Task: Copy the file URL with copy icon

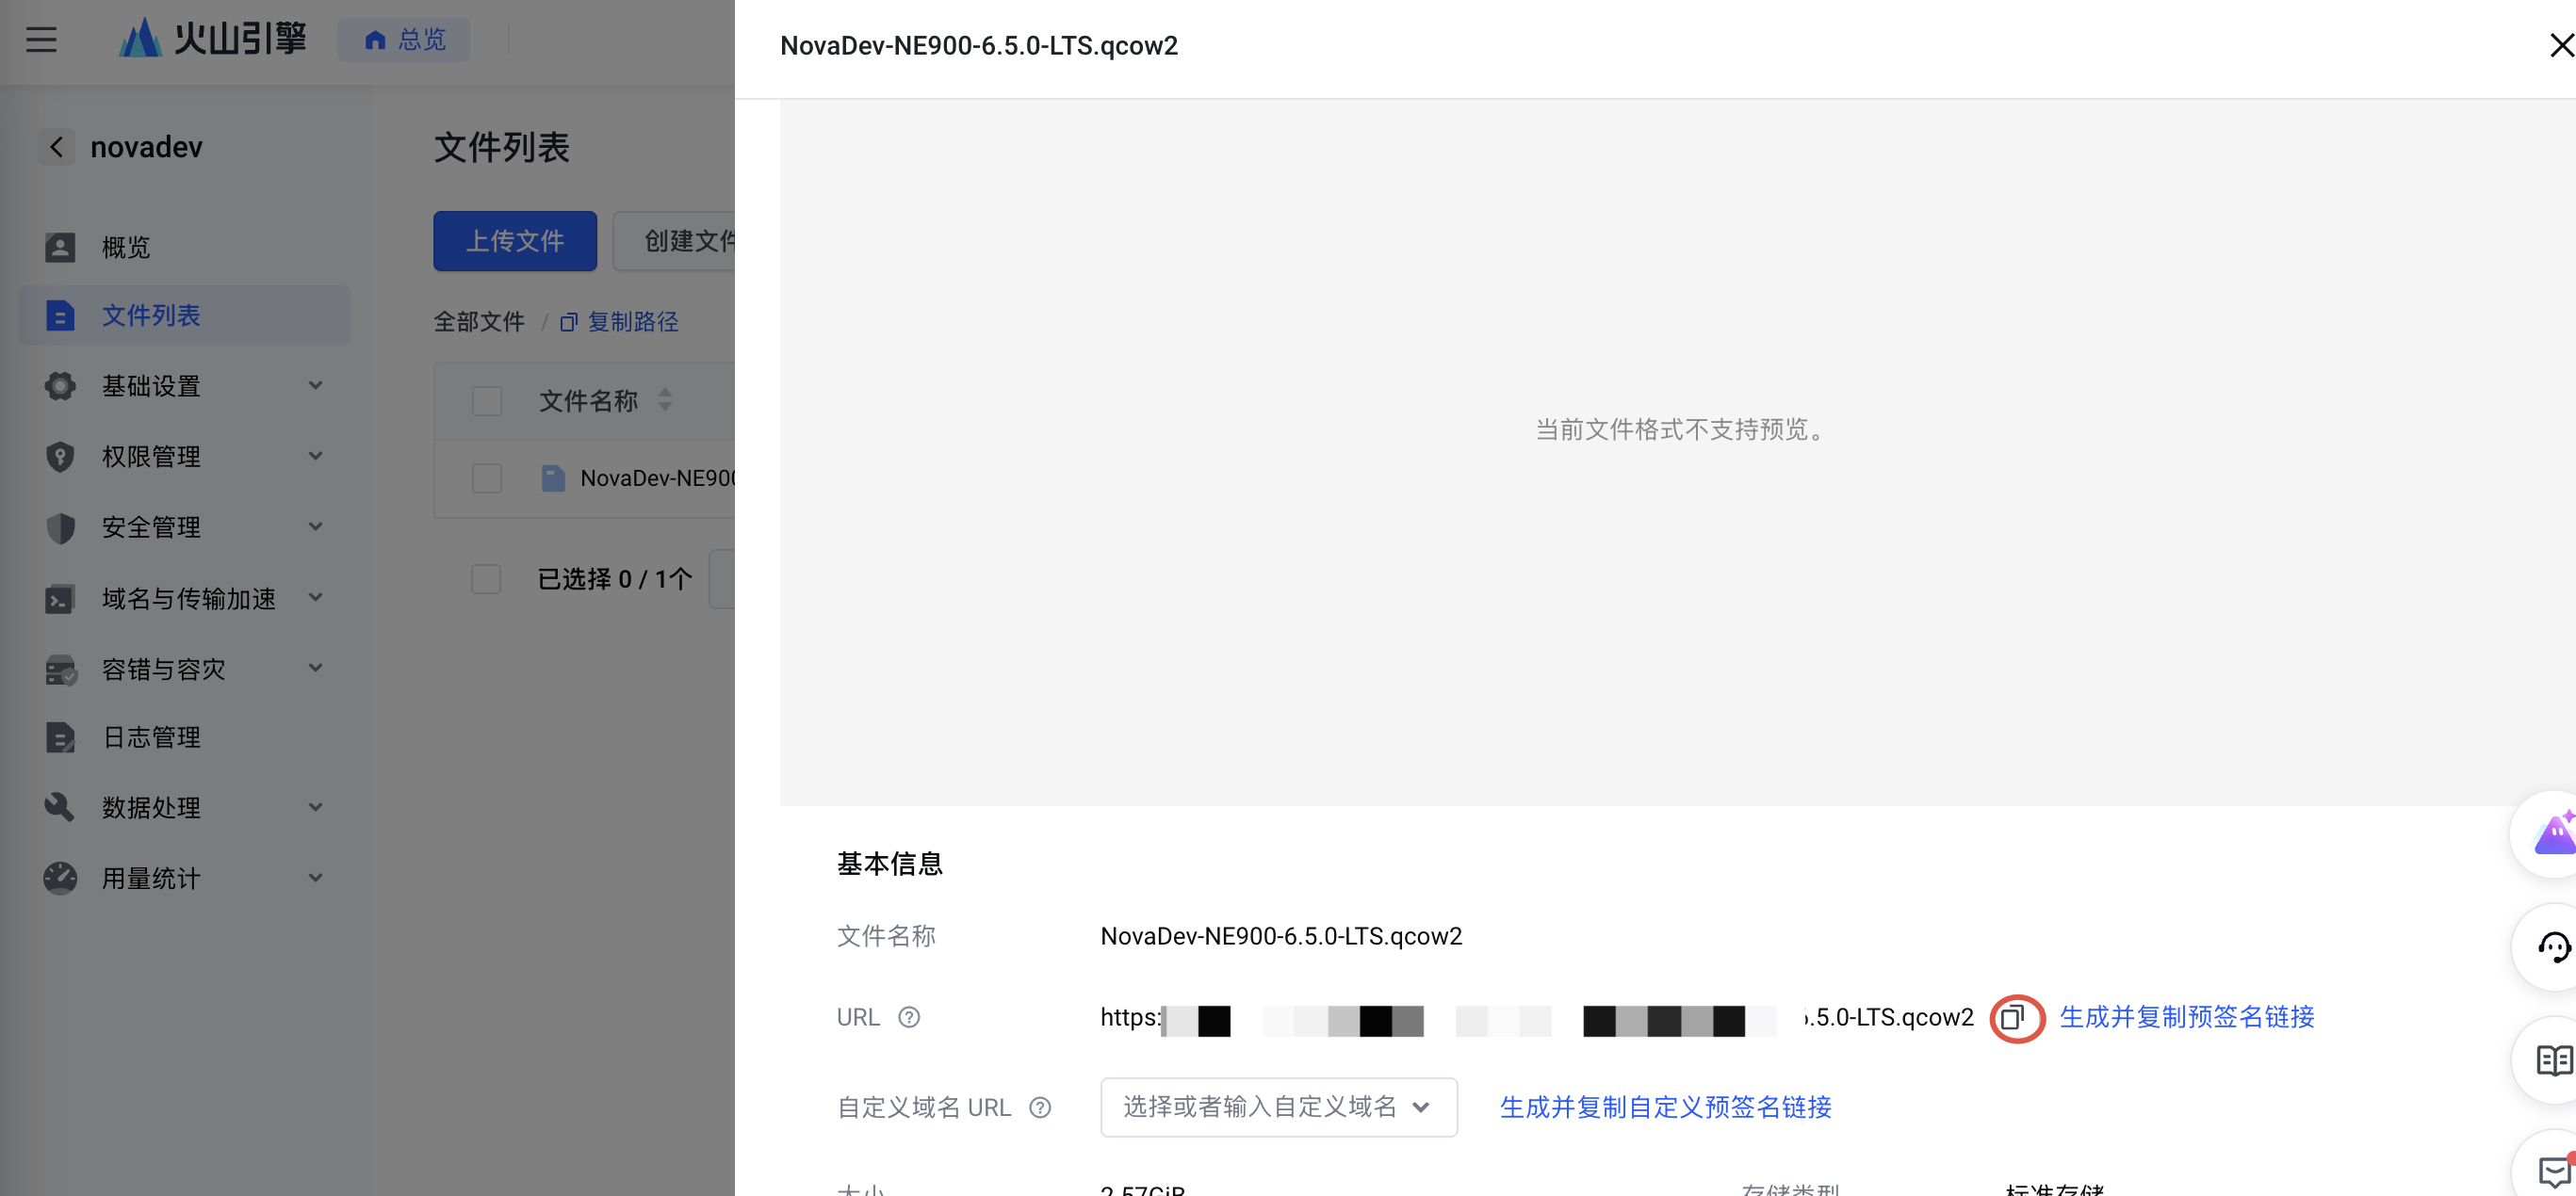Action: tap(2013, 1017)
